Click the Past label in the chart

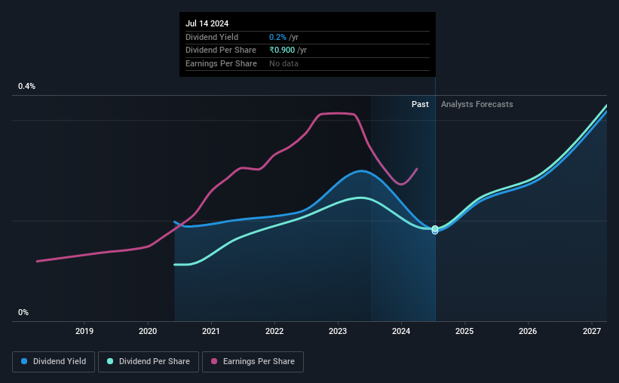click(x=420, y=104)
